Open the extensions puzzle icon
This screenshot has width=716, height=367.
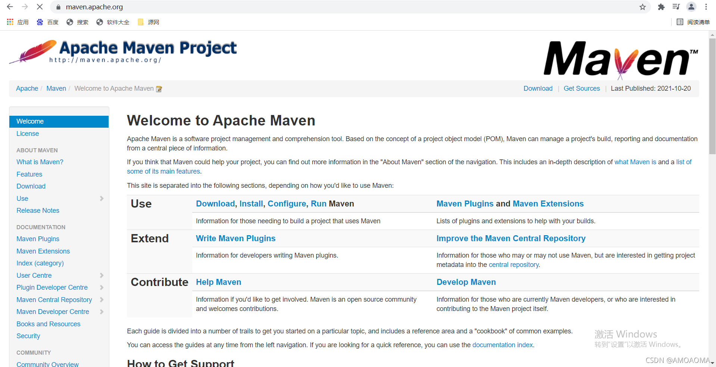(661, 7)
